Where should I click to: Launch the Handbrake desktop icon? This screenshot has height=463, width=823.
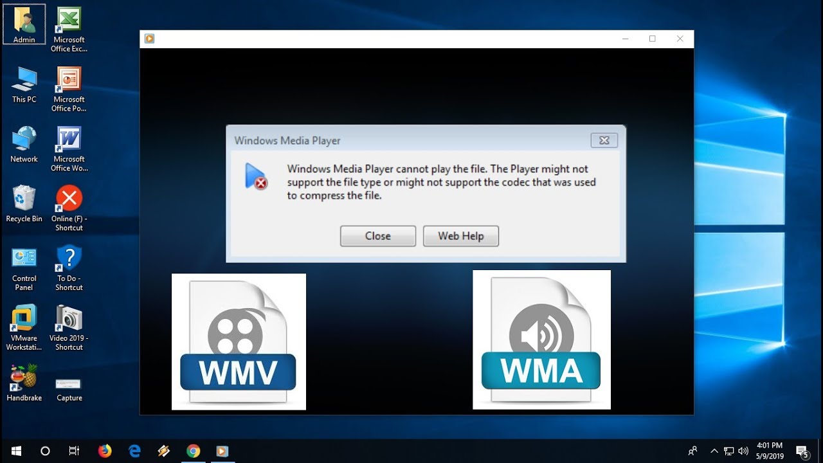pyautogui.click(x=24, y=383)
